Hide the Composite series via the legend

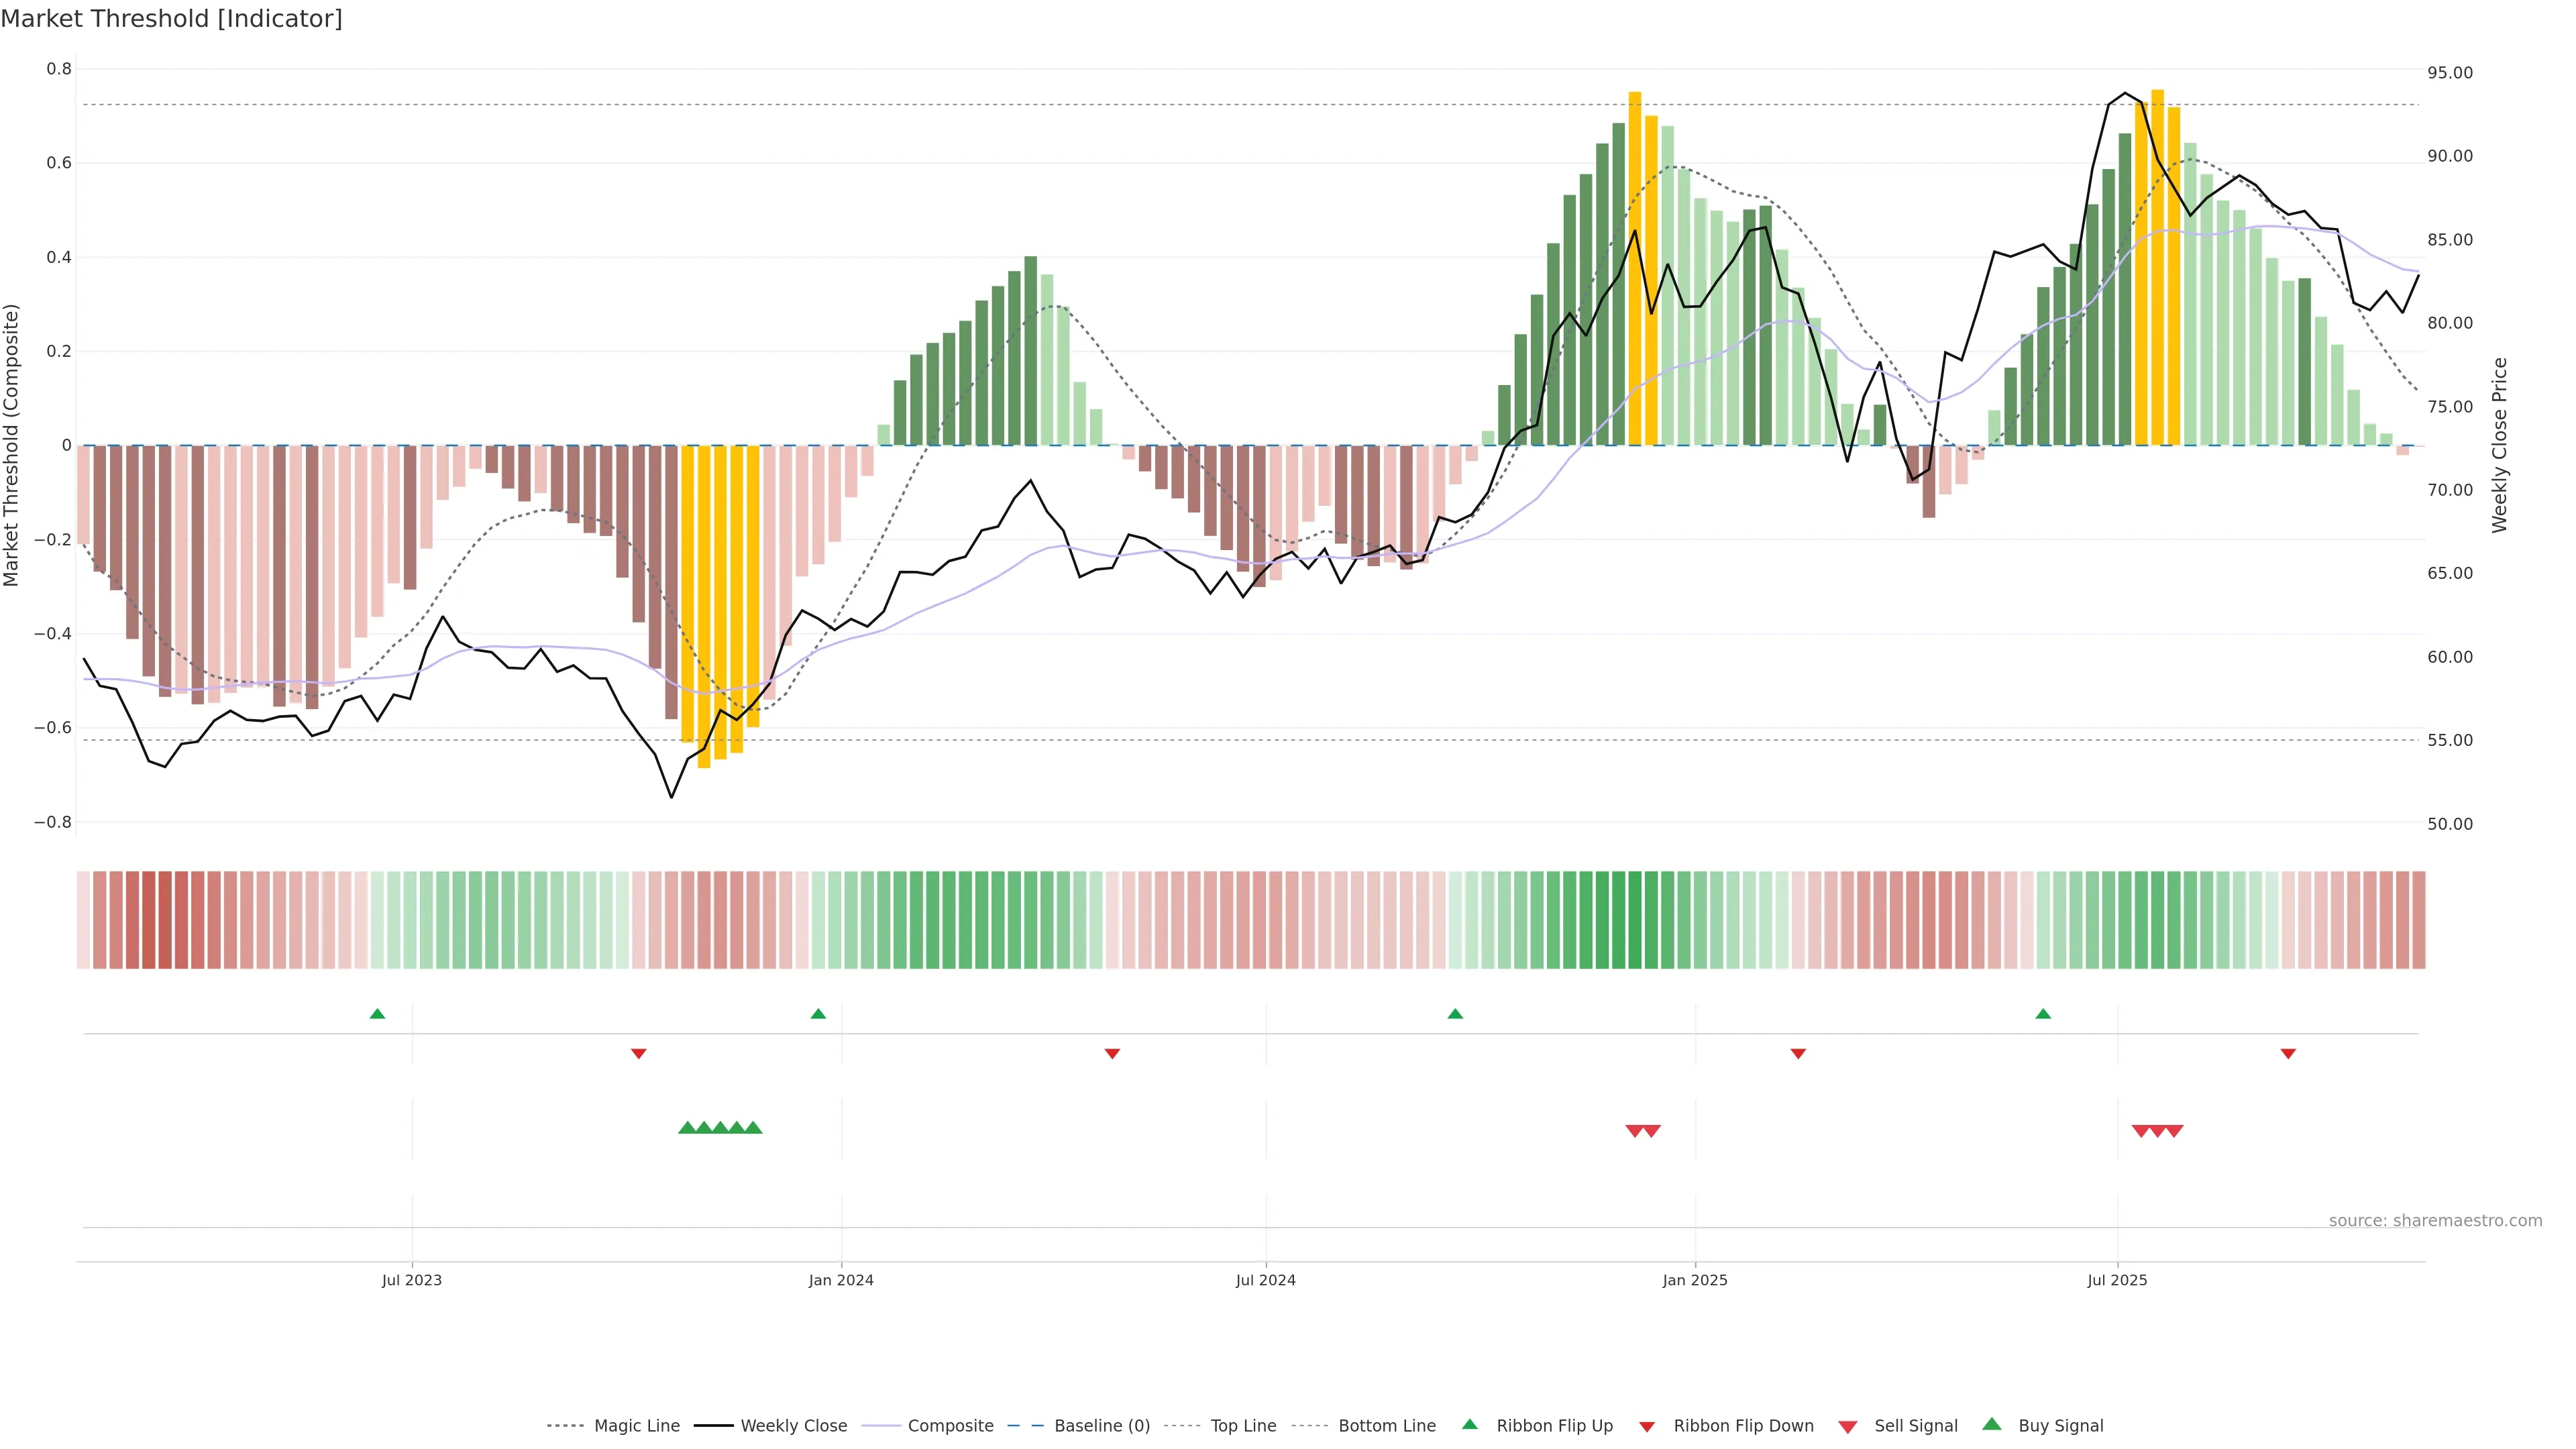(950, 1426)
